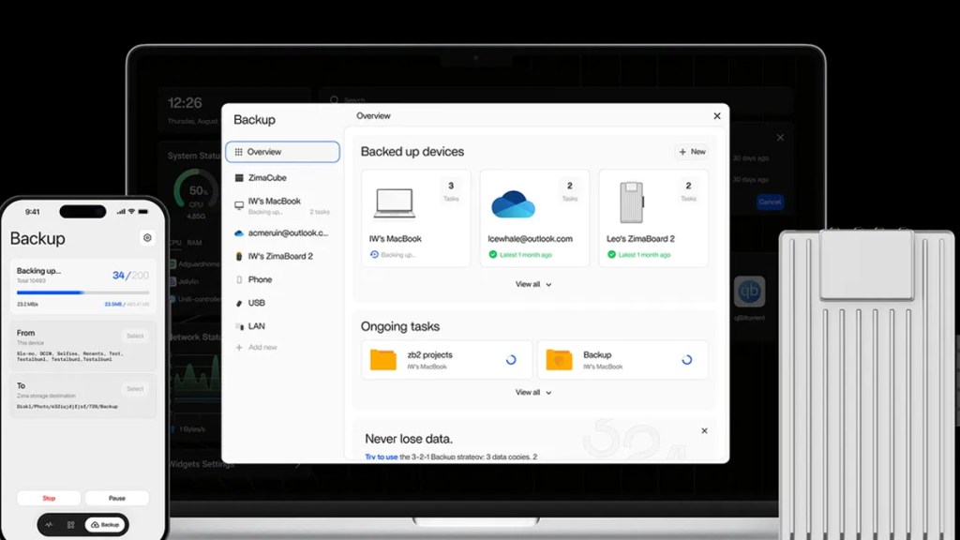Image resolution: width=960 pixels, height=540 pixels.
Task: Click 2 Tasks badge on Icewhale card
Action: click(x=569, y=190)
